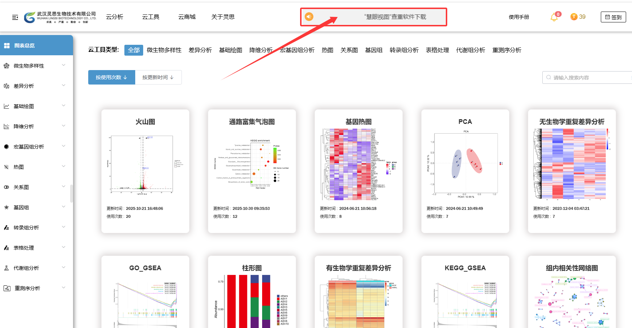
Task: Click the magnifier icon in the search box
Action: point(548,77)
